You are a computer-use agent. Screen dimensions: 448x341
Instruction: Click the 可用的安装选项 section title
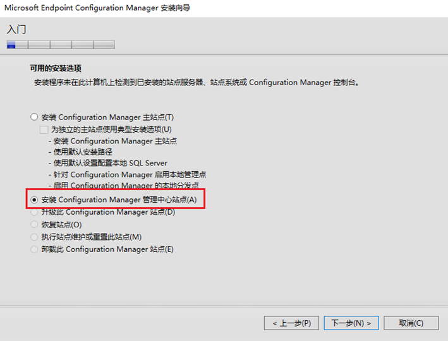56,68
